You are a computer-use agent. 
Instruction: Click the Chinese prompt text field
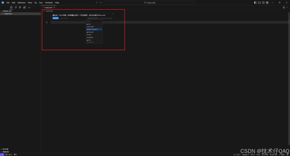point(79,15)
